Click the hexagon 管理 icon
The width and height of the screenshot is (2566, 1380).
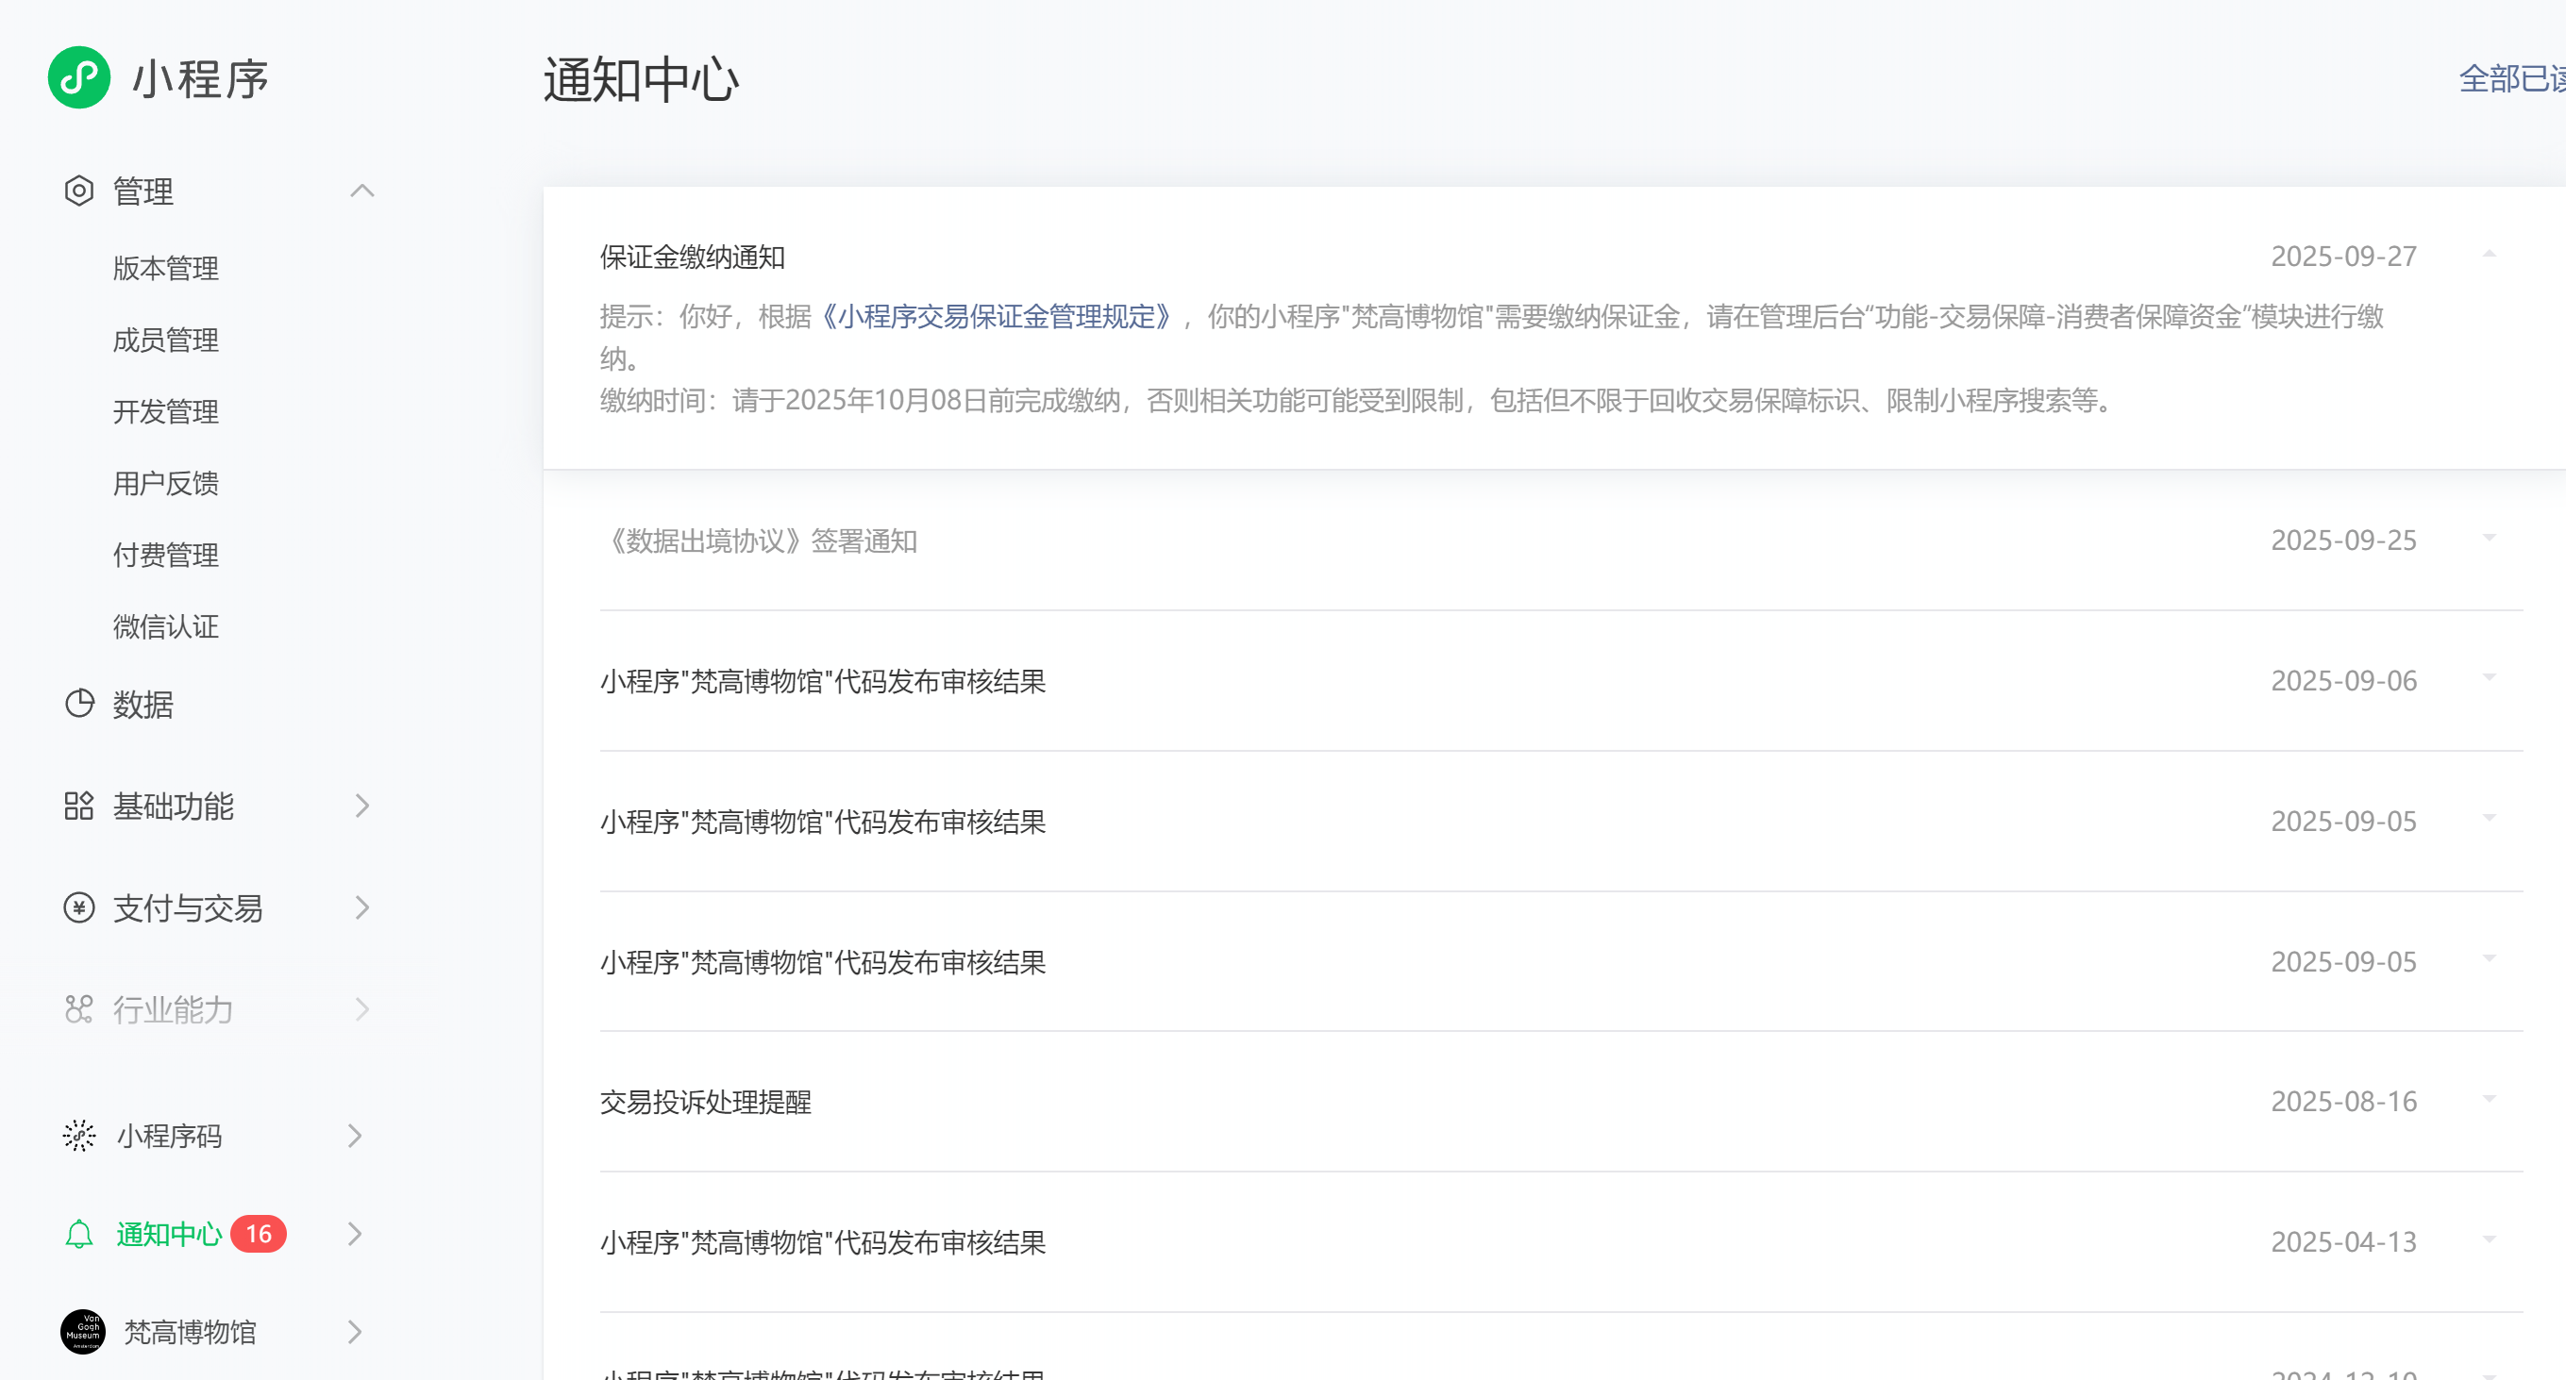pos(78,191)
